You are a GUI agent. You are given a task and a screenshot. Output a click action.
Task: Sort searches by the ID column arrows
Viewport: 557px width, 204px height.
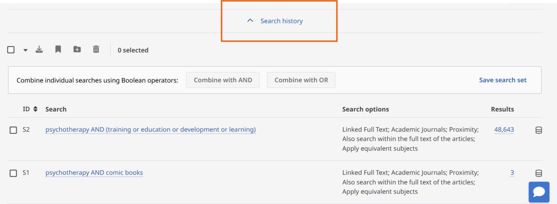pos(35,109)
